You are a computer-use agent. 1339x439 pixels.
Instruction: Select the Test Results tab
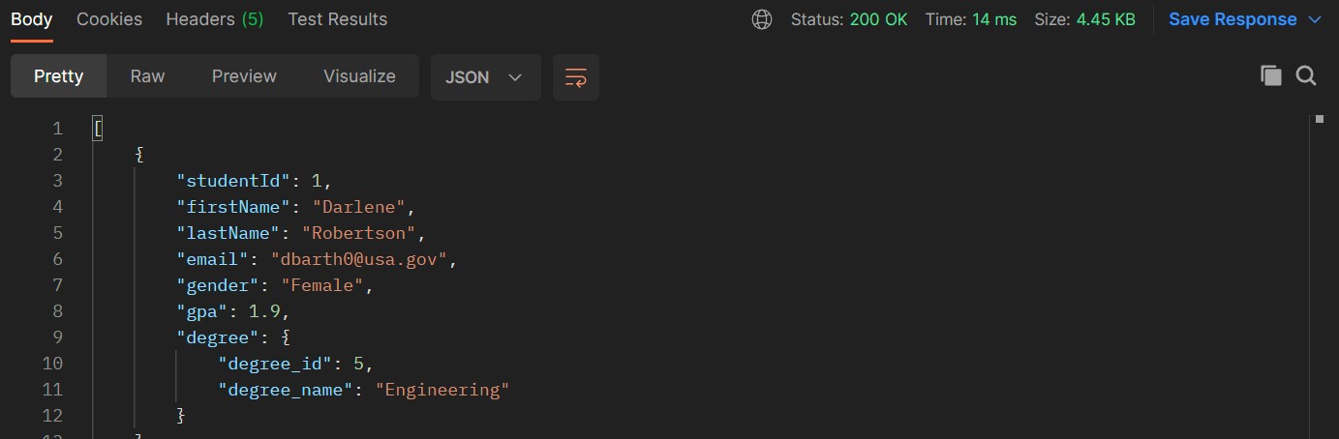338,19
